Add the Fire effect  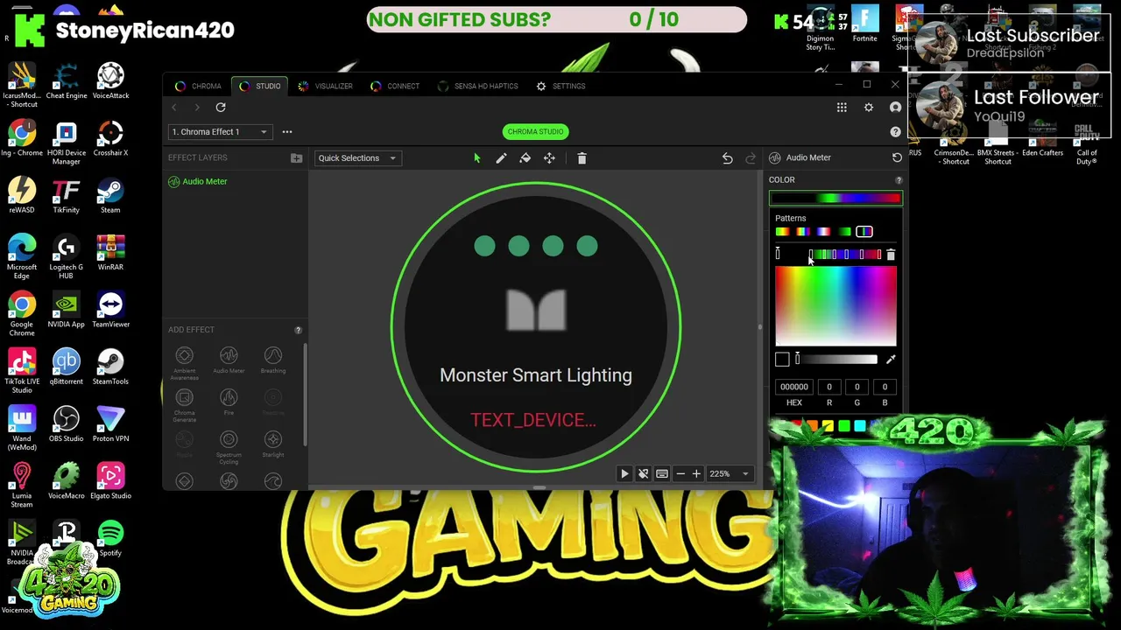(x=229, y=402)
